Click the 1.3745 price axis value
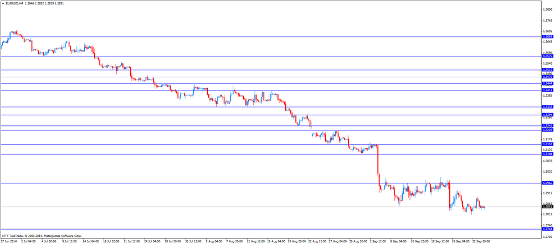 tap(548, 21)
